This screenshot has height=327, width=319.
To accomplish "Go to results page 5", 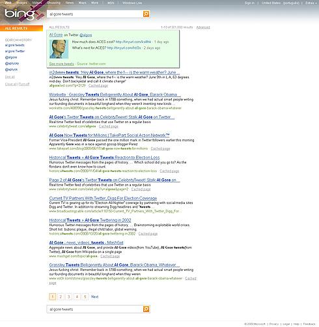I will (85, 296).
